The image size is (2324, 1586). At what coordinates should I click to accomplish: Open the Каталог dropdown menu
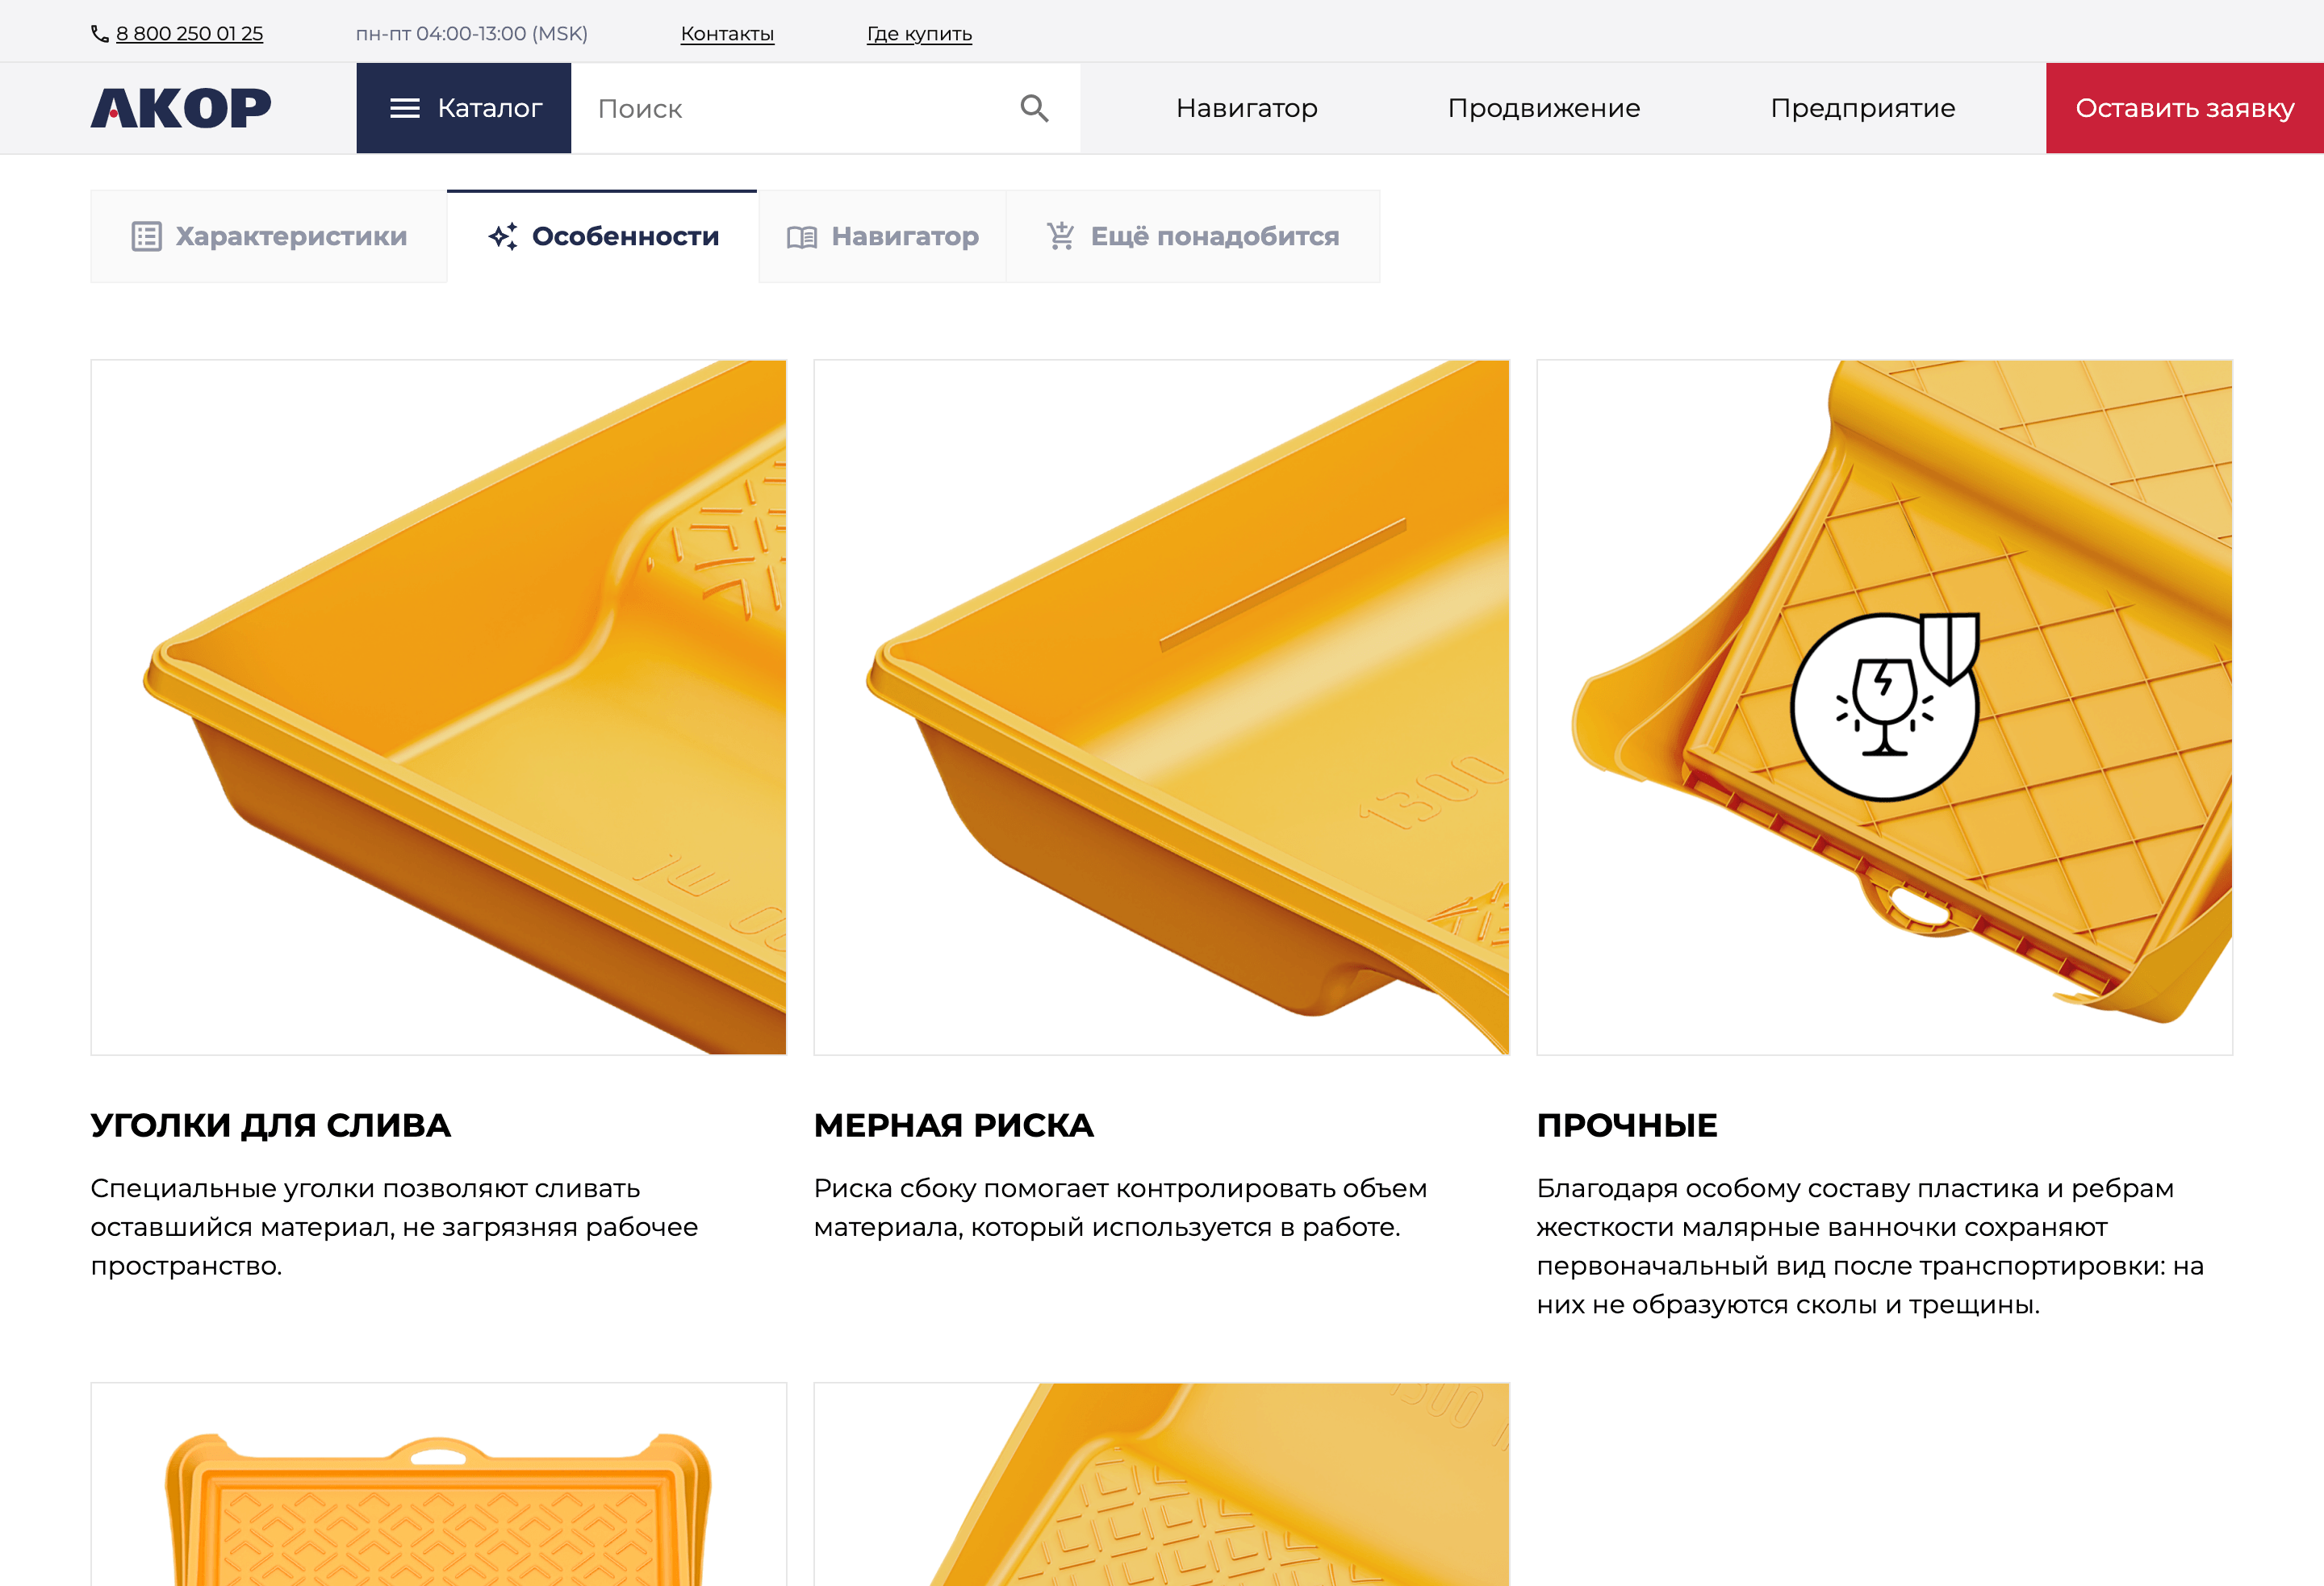coord(464,108)
